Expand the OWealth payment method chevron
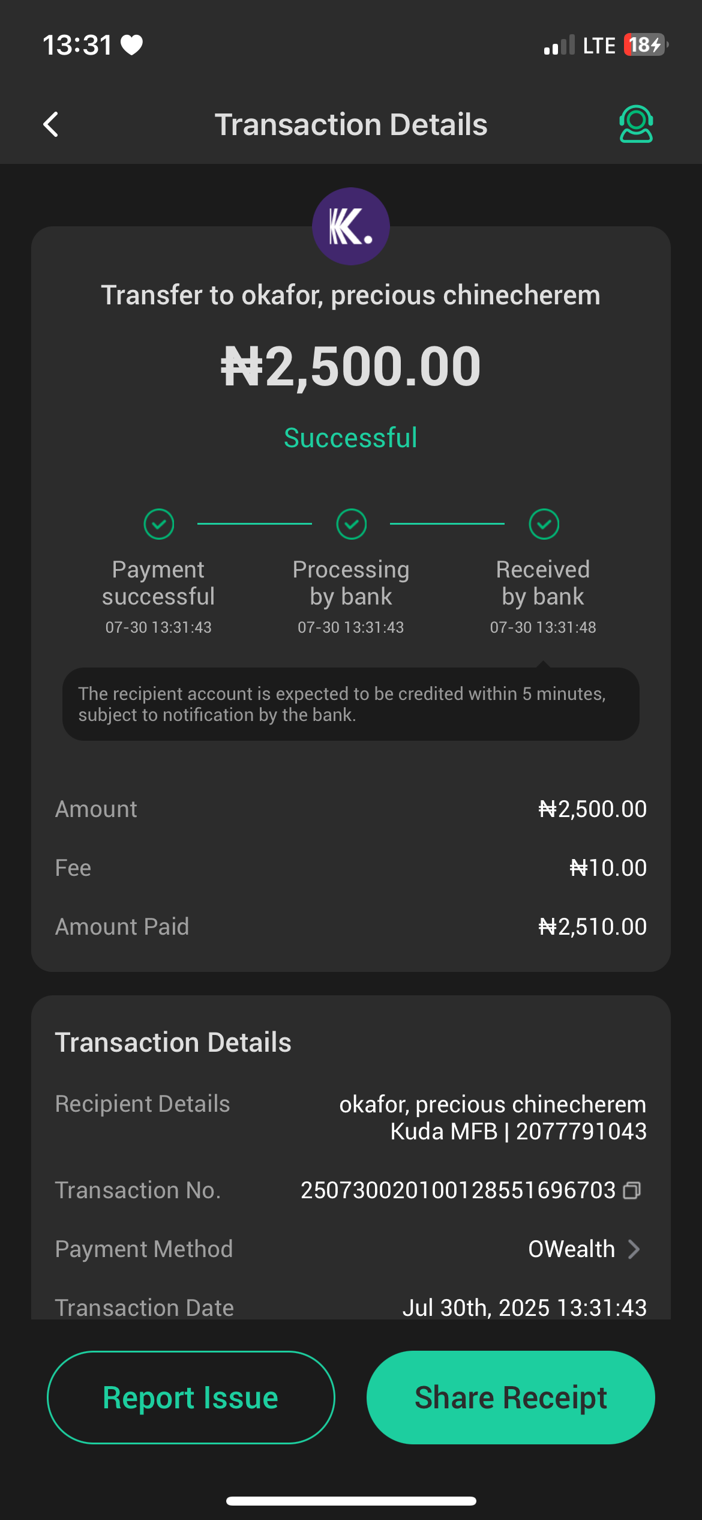702x1520 pixels. 634,1249
